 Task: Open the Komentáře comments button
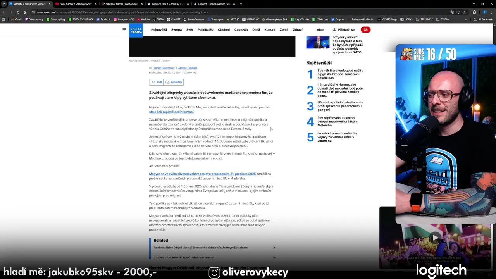click(x=174, y=82)
